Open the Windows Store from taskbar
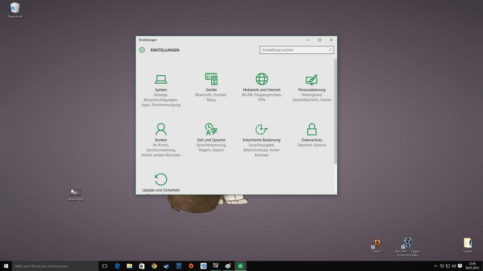Screen dimensions: 483x271 click(142, 266)
